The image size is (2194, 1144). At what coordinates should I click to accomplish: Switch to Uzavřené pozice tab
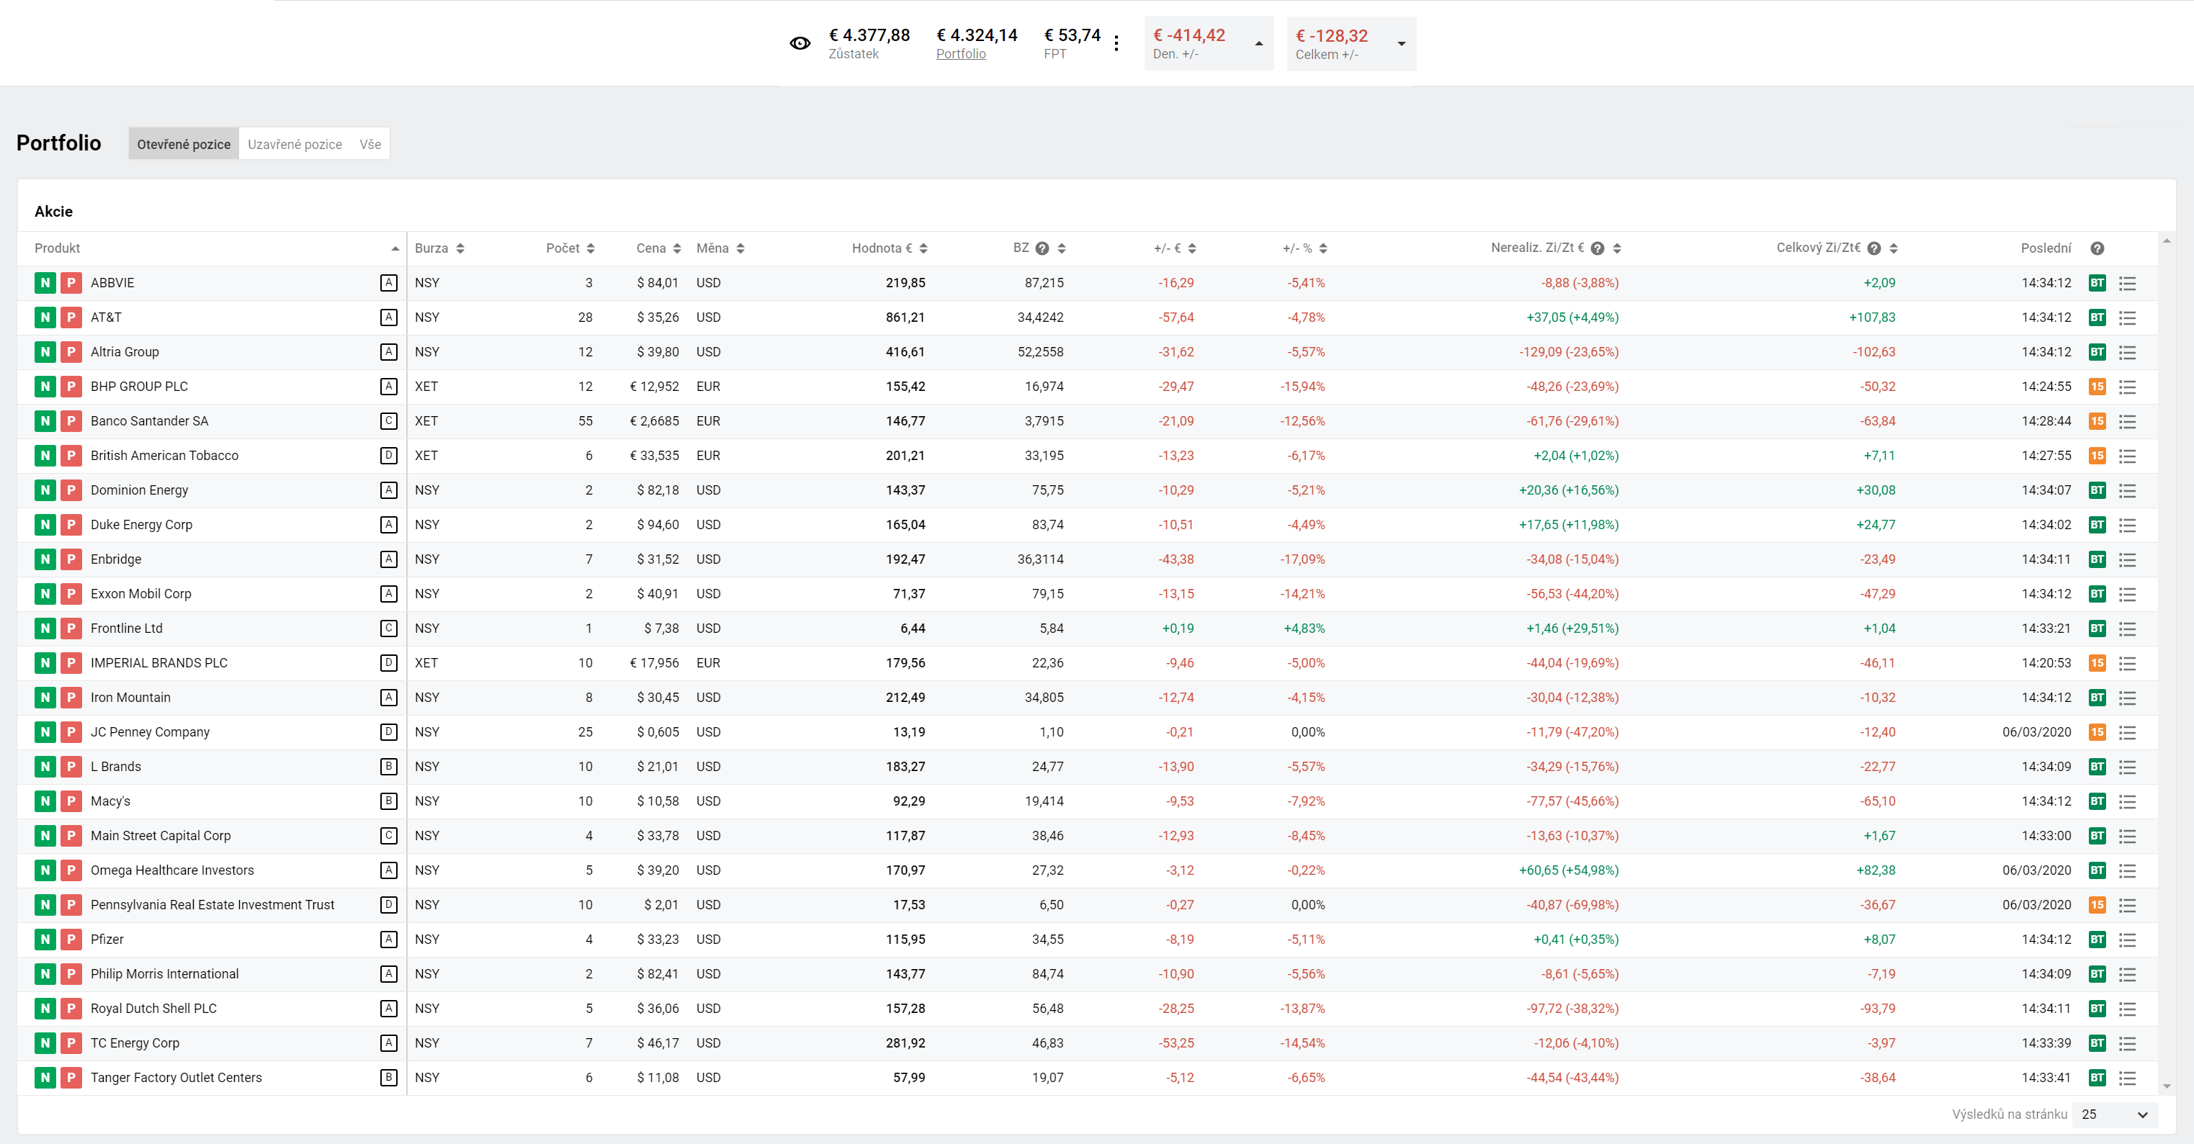coord(295,144)
